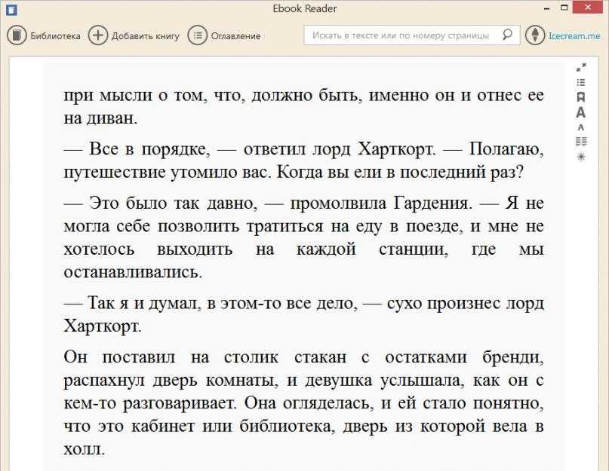Image resolution: width=609 pixels, height=471 pixels.
Task: Maximize the Ebook Reader window
Action: (564, 8)
